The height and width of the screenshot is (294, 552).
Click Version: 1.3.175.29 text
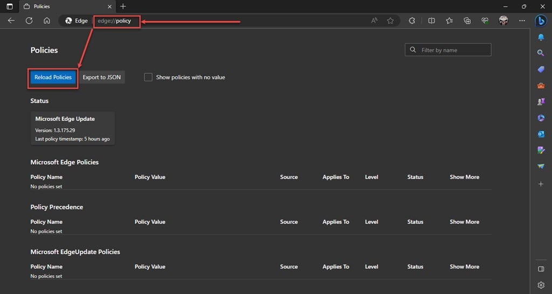[55, 130]
